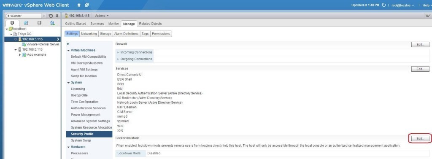Open the VMs and Templates inventory tab

tap(26, 23)
